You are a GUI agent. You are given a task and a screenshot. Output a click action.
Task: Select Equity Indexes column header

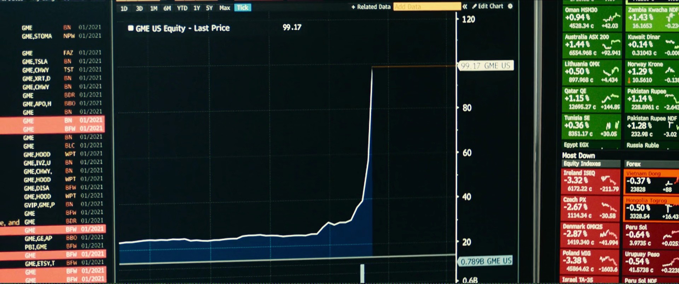tap(591, 164)
